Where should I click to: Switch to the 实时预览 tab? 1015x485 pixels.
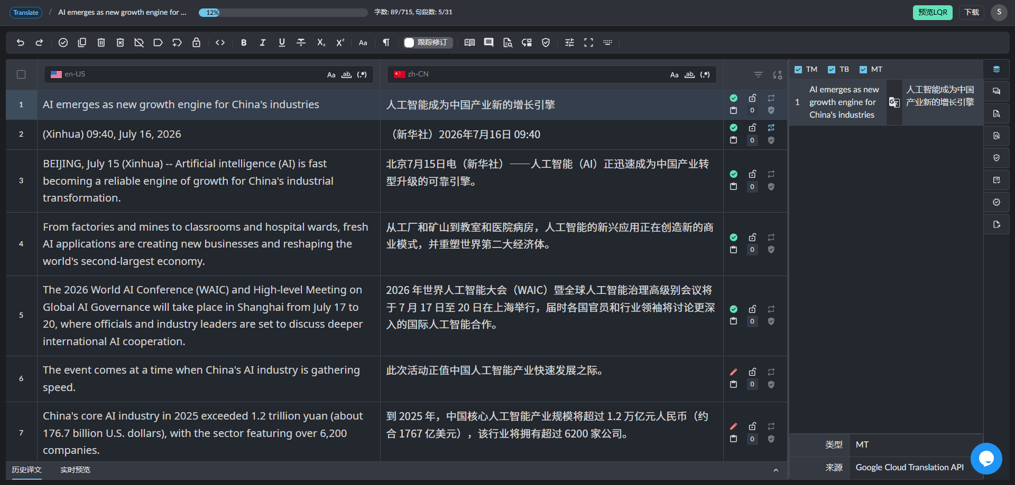pos(75,470)
